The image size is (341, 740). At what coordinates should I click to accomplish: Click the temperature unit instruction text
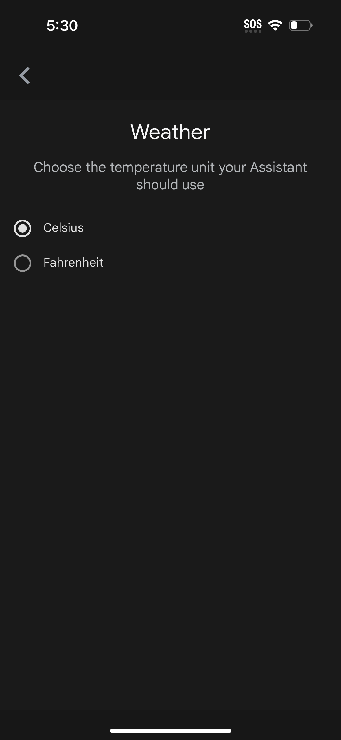(x=170, y=175)
